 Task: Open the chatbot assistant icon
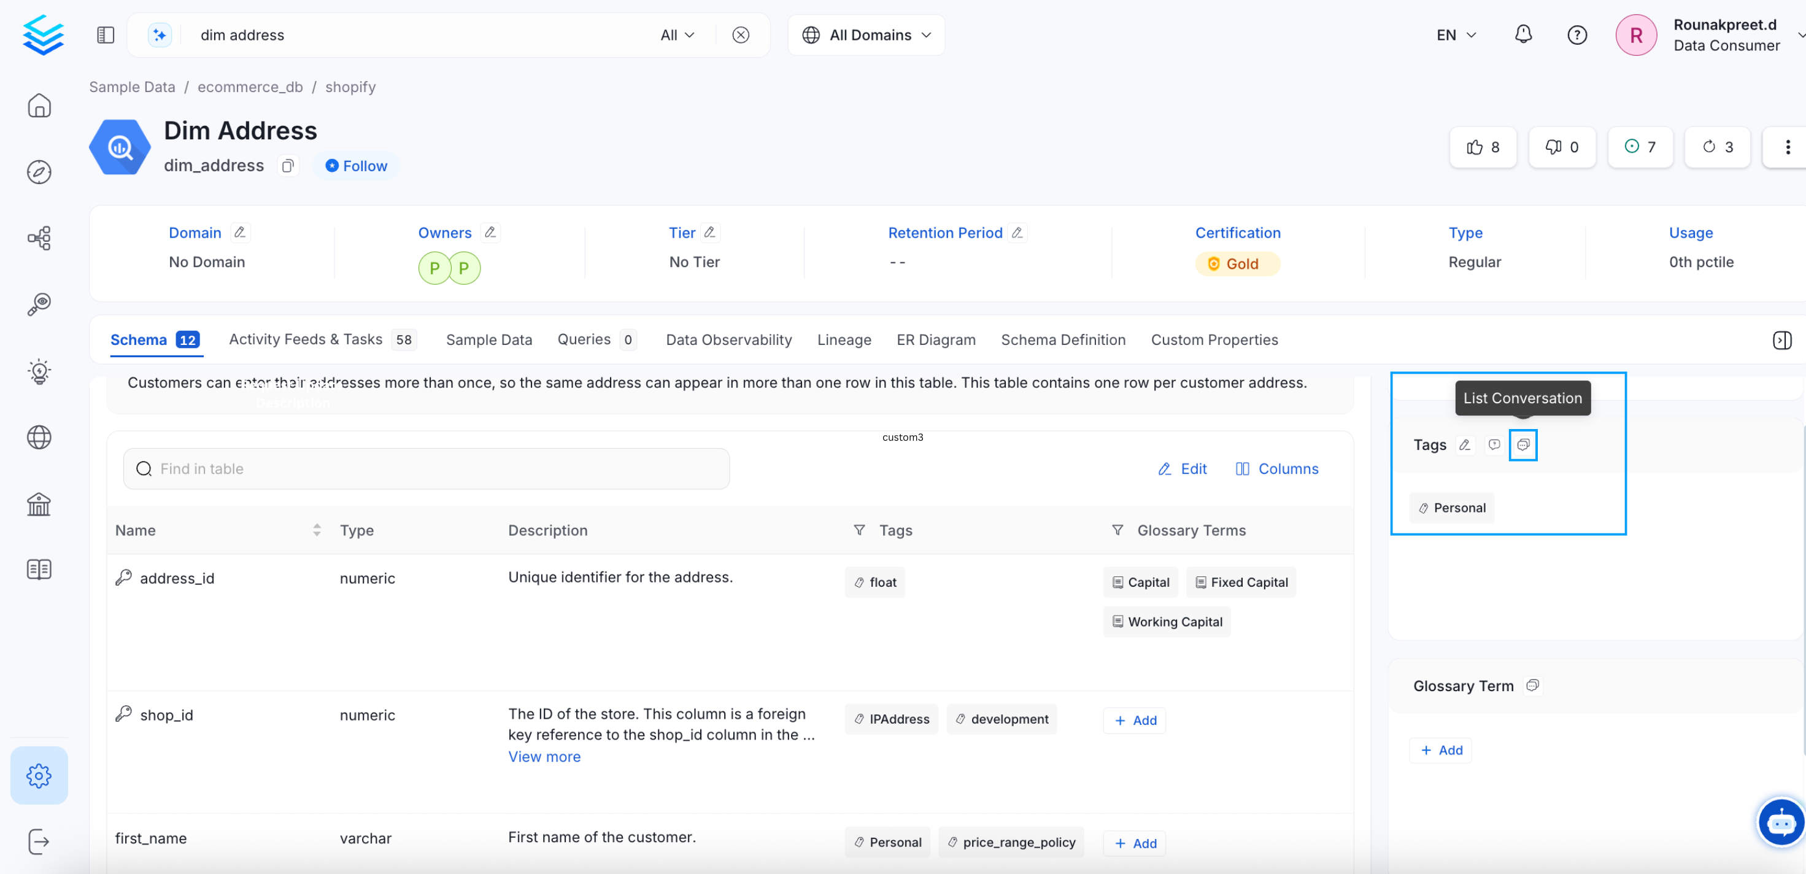[1781, 822]
